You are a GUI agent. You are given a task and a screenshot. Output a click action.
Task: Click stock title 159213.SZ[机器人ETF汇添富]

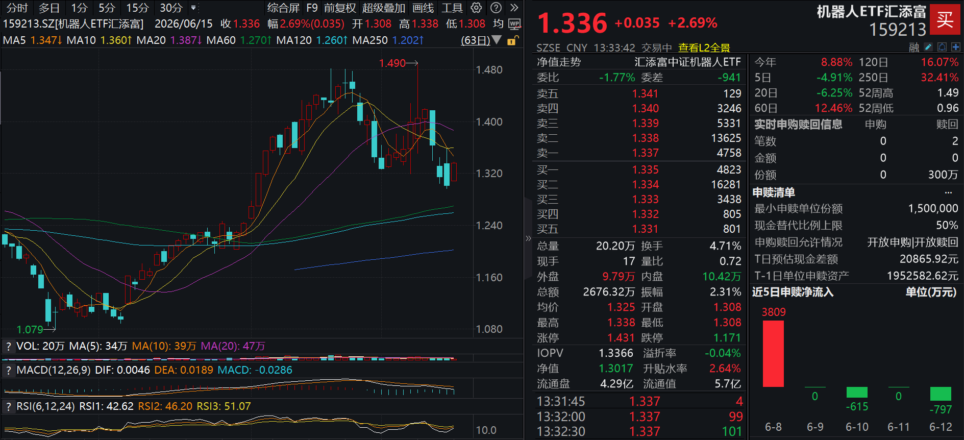coord(73,24)
